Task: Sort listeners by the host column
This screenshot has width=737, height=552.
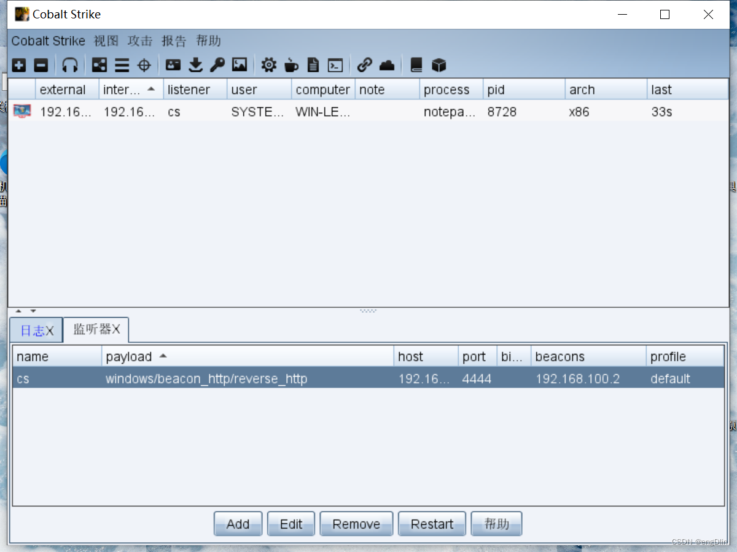Action: pyautogui.click(x=426, y=356)
